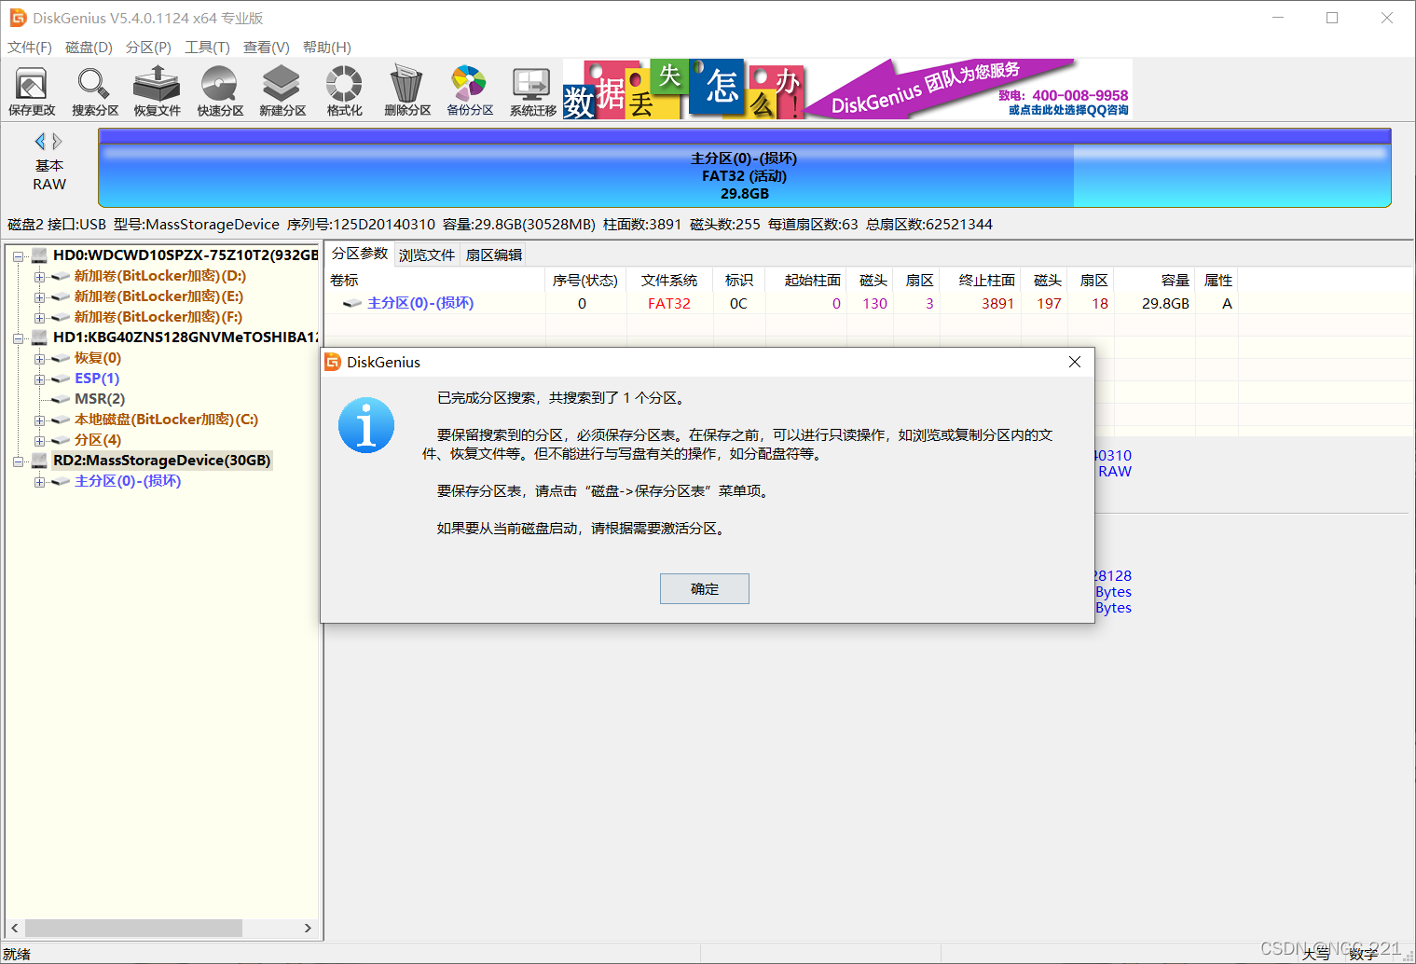The width and height of the screenshot is (1416, 964).
Task: Click drive icon beside MSR(2)
Action: (x=61, y=399)
